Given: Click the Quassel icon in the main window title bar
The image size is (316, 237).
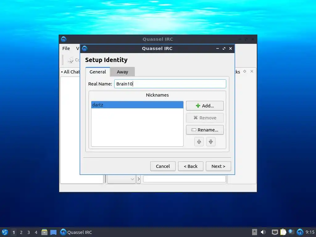Looking at the screenshot, I should (x=64, y=39).
